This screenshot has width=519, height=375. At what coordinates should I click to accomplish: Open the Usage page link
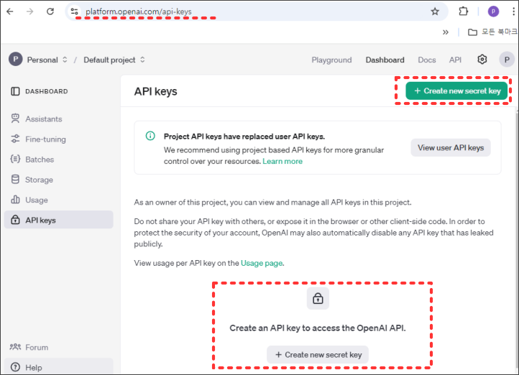point(262,263)
